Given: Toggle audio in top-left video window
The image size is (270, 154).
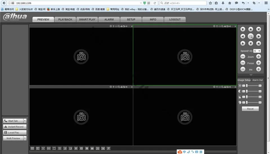Looking at the screenshot, I should (x=127, y=26).
